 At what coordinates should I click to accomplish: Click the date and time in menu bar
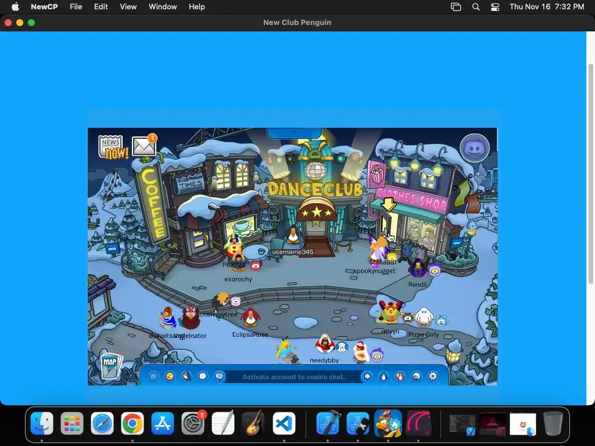547,6
